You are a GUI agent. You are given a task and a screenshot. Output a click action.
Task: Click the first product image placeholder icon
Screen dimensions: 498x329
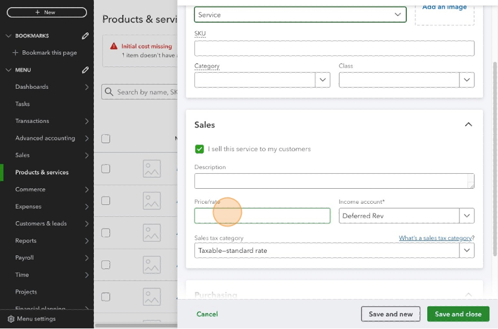click(152, 169)
